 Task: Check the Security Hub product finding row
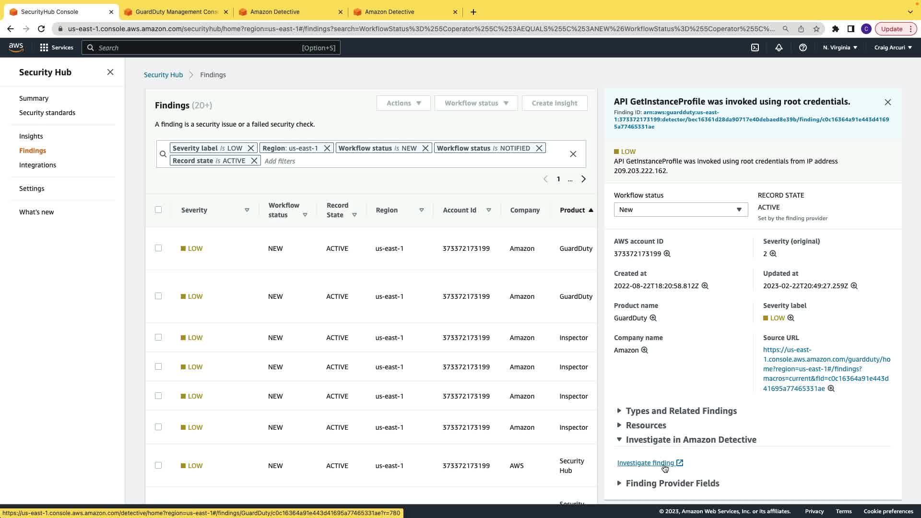pos(158,465)
